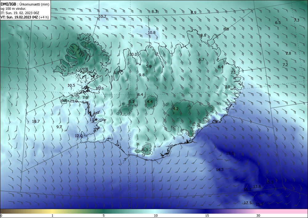Click the 15.0 value label
Image resolution: width=308 pixels, height=218 pixels.
click(230, 153)
